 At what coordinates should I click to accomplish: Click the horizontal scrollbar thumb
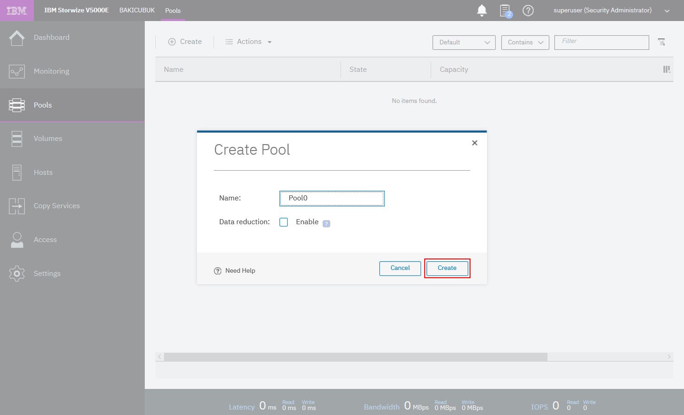point(356,357)
